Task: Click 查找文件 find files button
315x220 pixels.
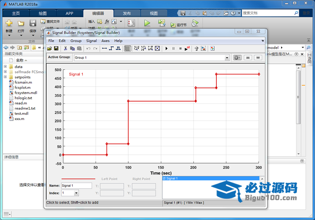Action: pos(50,21)
